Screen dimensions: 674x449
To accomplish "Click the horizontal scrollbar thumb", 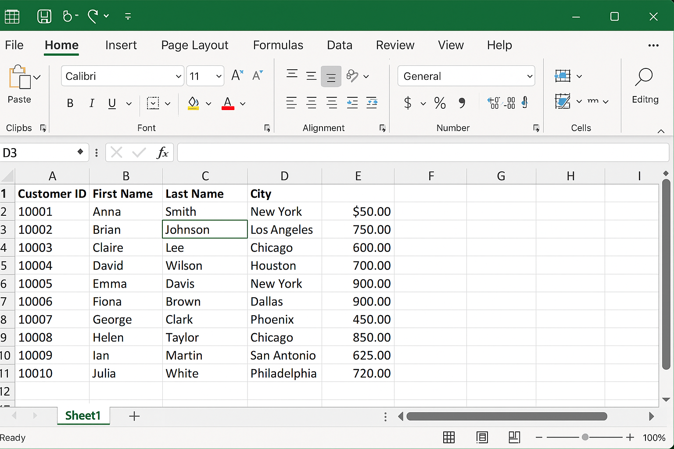I will 507,416.
